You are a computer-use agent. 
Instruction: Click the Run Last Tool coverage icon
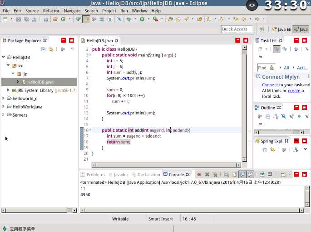coord(155,19)
